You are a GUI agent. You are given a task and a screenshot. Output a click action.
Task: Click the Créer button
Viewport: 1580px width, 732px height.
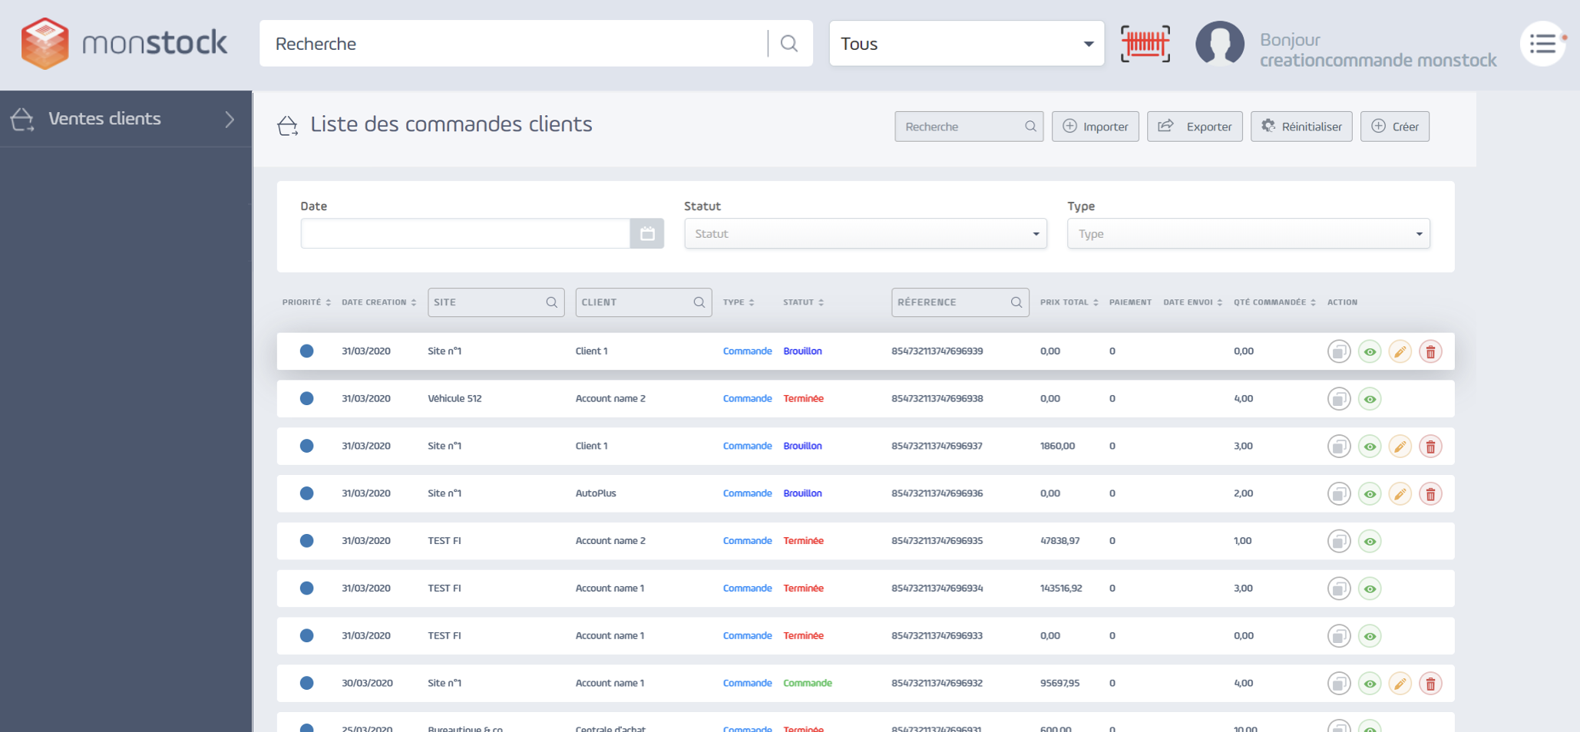tap(1395, 127)
